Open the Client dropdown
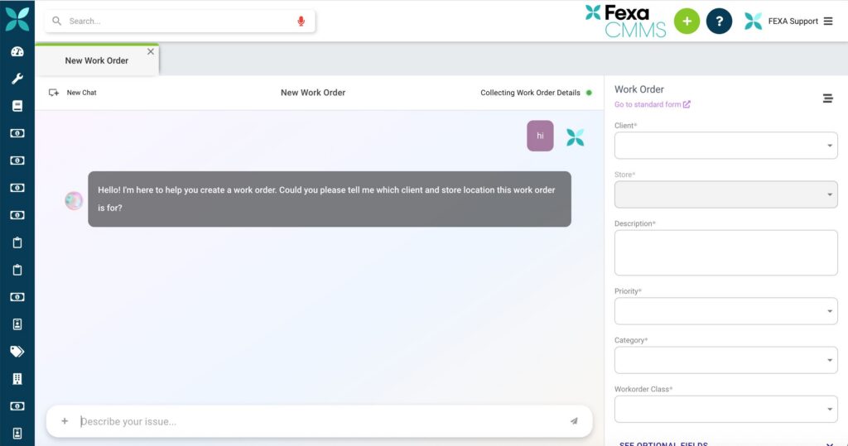Image resolution: width=848 pixels, height=446 pixels. 725,146
